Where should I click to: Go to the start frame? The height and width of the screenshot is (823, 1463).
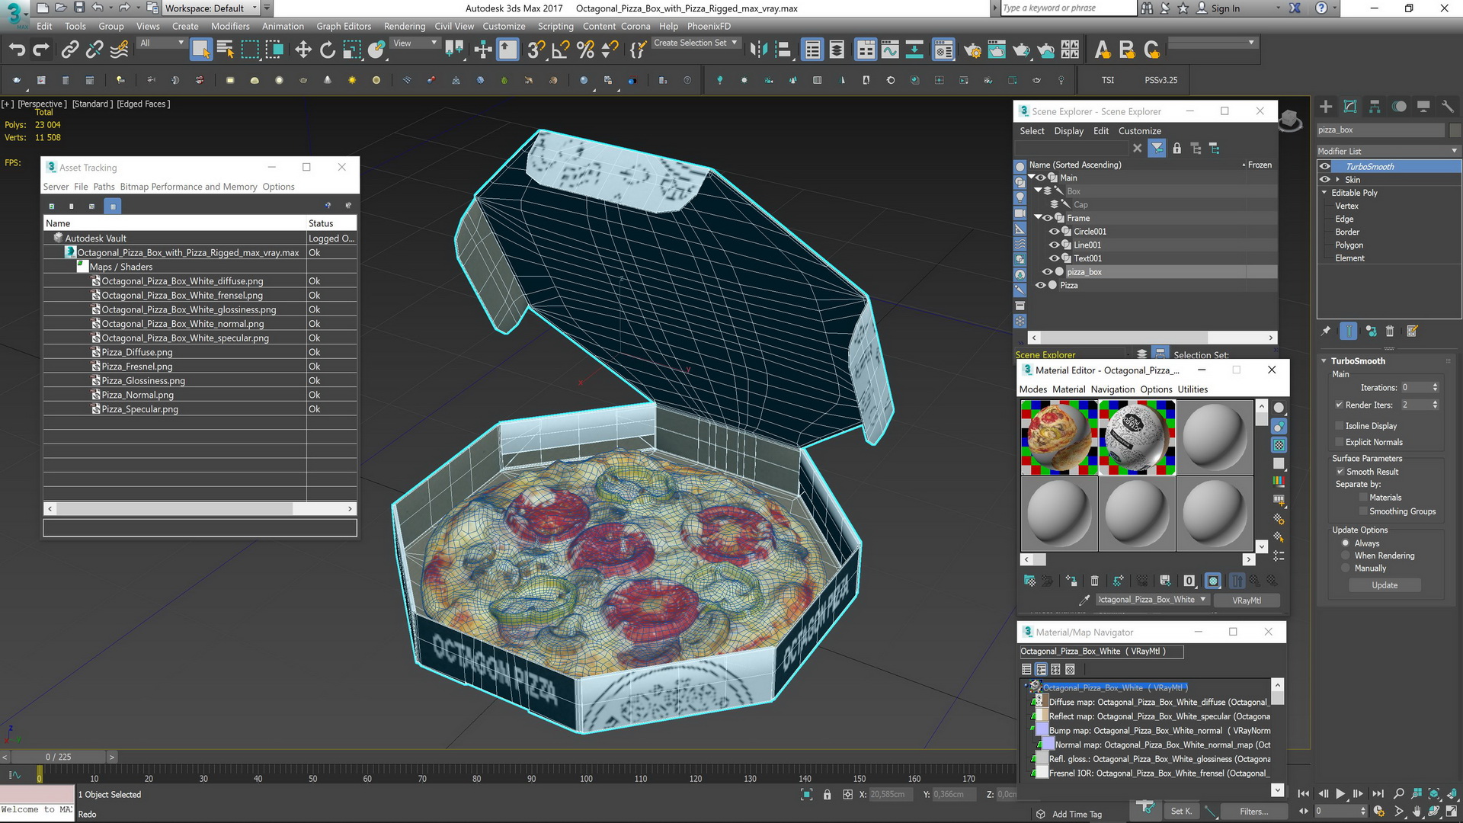tap(1304, 794)
